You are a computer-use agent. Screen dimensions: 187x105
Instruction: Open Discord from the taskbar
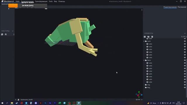coord(36,103)
